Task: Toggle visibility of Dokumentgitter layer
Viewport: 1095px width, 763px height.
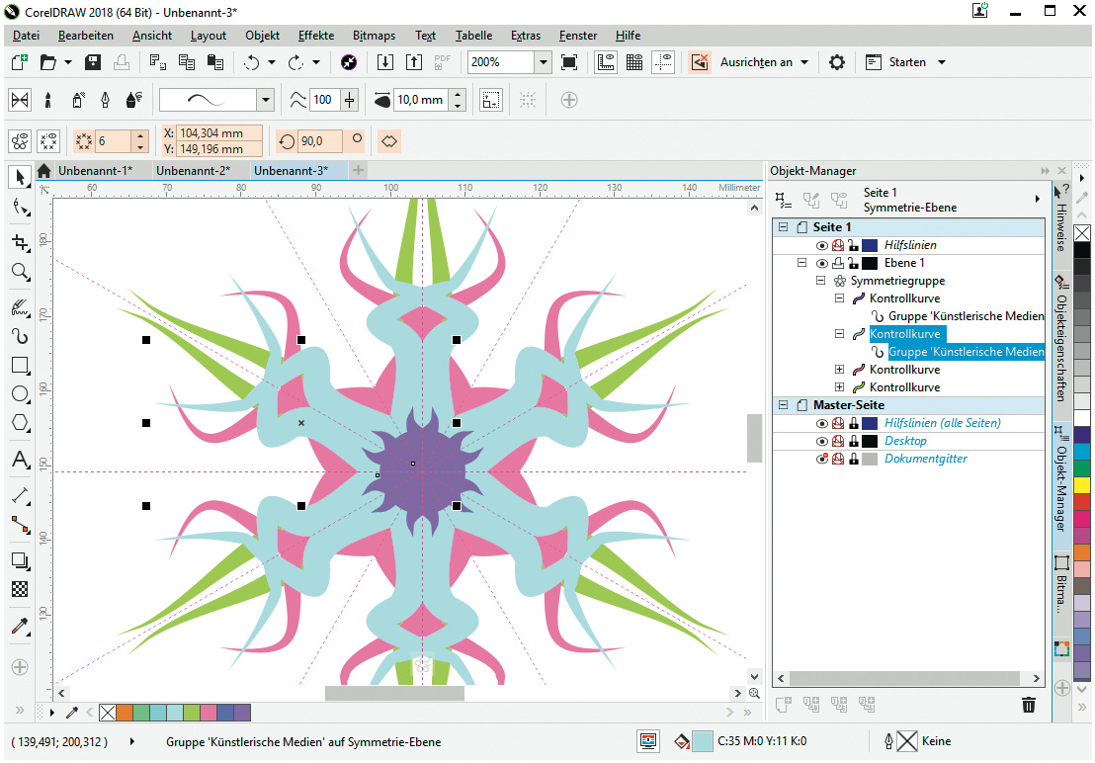Action: point(821,460)
